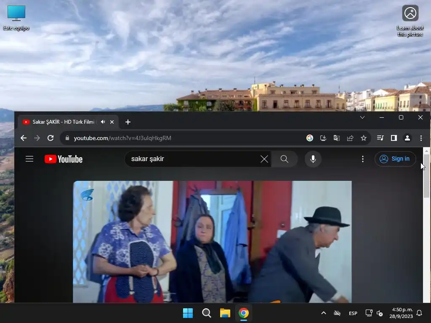Screen dimensions: 431x323
Task: Open clock and calendar at 4:50 p.m.
Action: pos(401,313)
